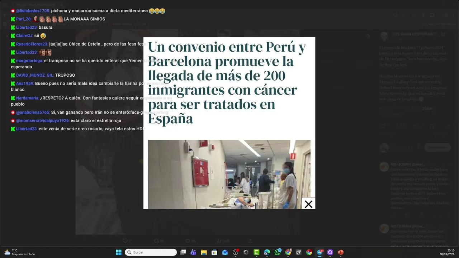
Task: Switch to OBS Studio in taskbar
Action: pyautogui.click(x=236, y=252)
